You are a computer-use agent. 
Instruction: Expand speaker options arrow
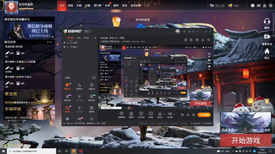(x=174, y=114)
